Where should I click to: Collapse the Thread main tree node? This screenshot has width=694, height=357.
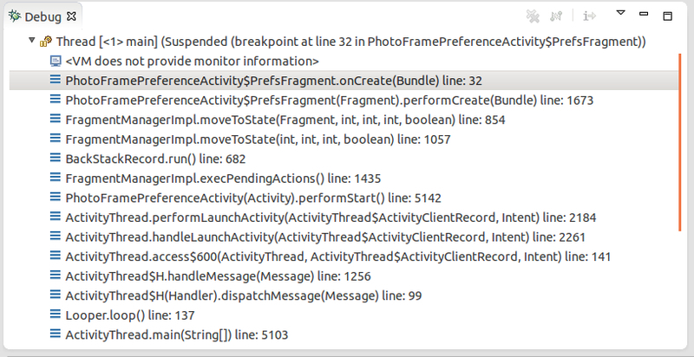31,41
